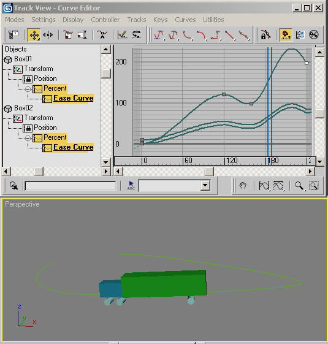Open the track selection set dropdown
The height and width of the screenshot is (344, 328).
(205, 185)
